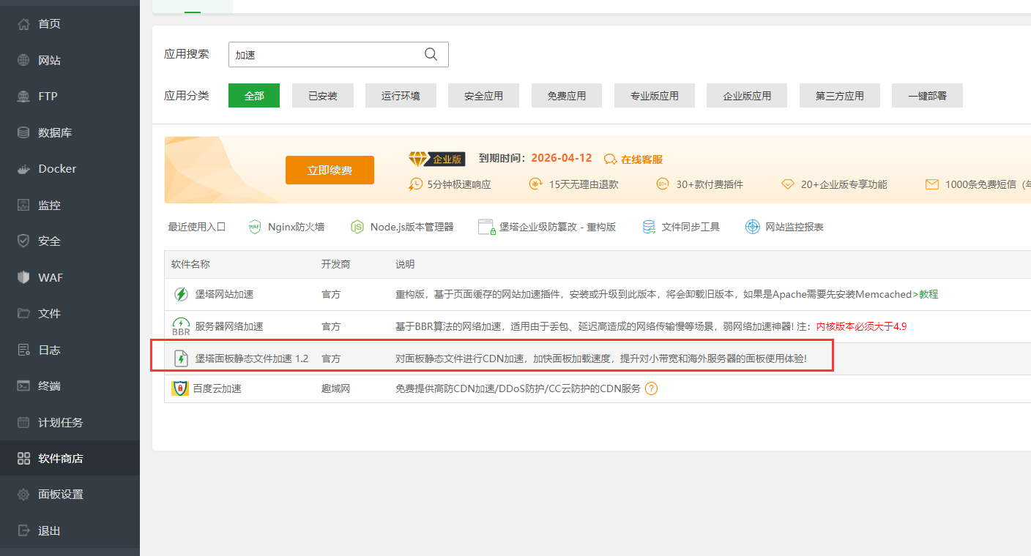This screenshot has height=556, width=1031.
Task: Click the red 内核版本必须大于4.9 note
Action: click(x=861, y=326)
